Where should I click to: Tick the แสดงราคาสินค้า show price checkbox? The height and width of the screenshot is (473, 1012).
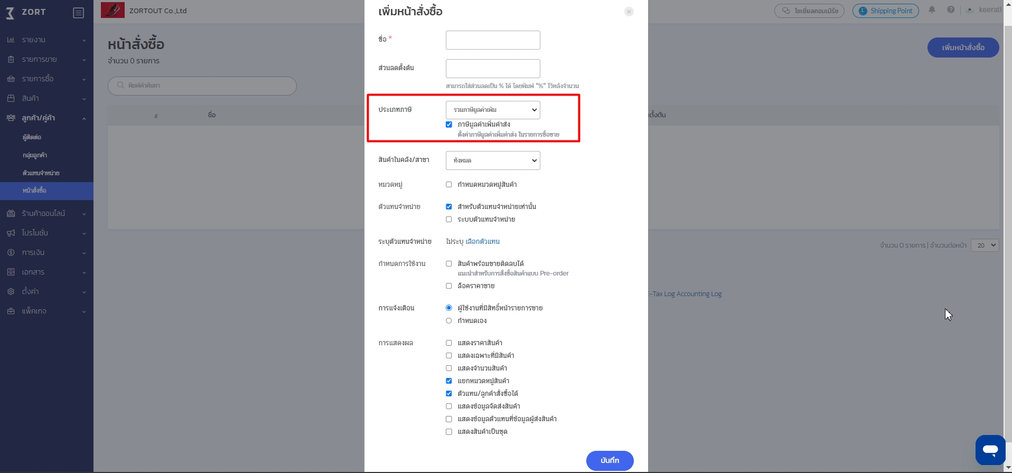click(449, 343)
